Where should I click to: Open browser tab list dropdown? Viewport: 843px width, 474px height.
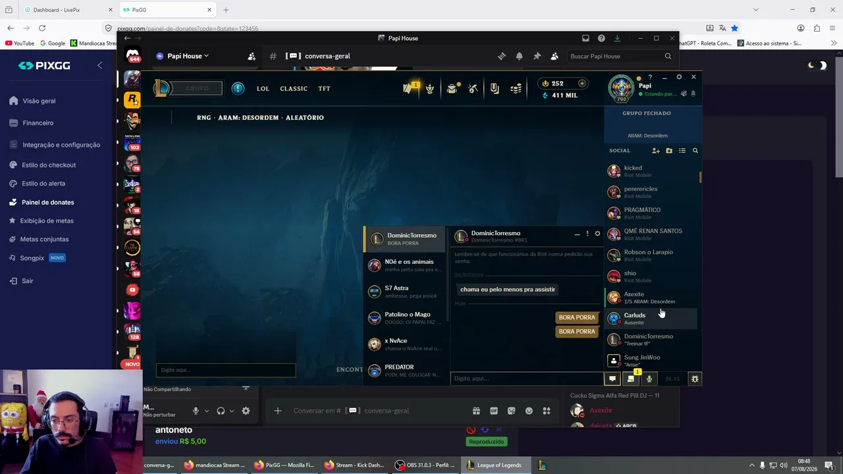[755, 10]
